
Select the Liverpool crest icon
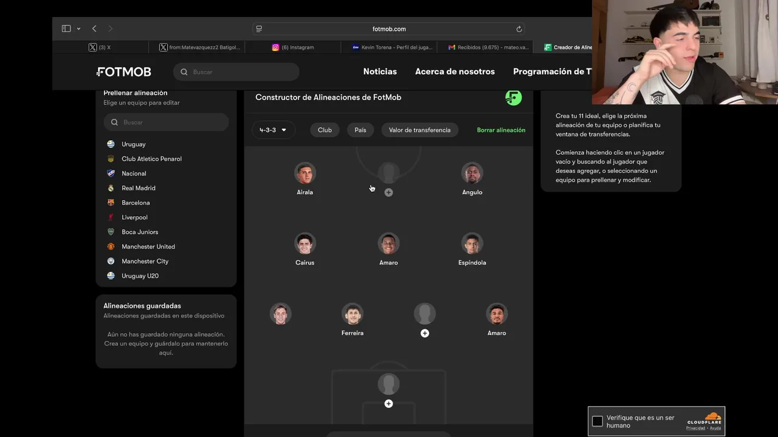pos(111,217)
